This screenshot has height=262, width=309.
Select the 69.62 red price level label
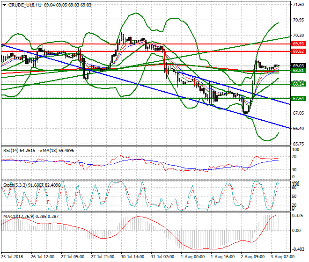(298, 51)
